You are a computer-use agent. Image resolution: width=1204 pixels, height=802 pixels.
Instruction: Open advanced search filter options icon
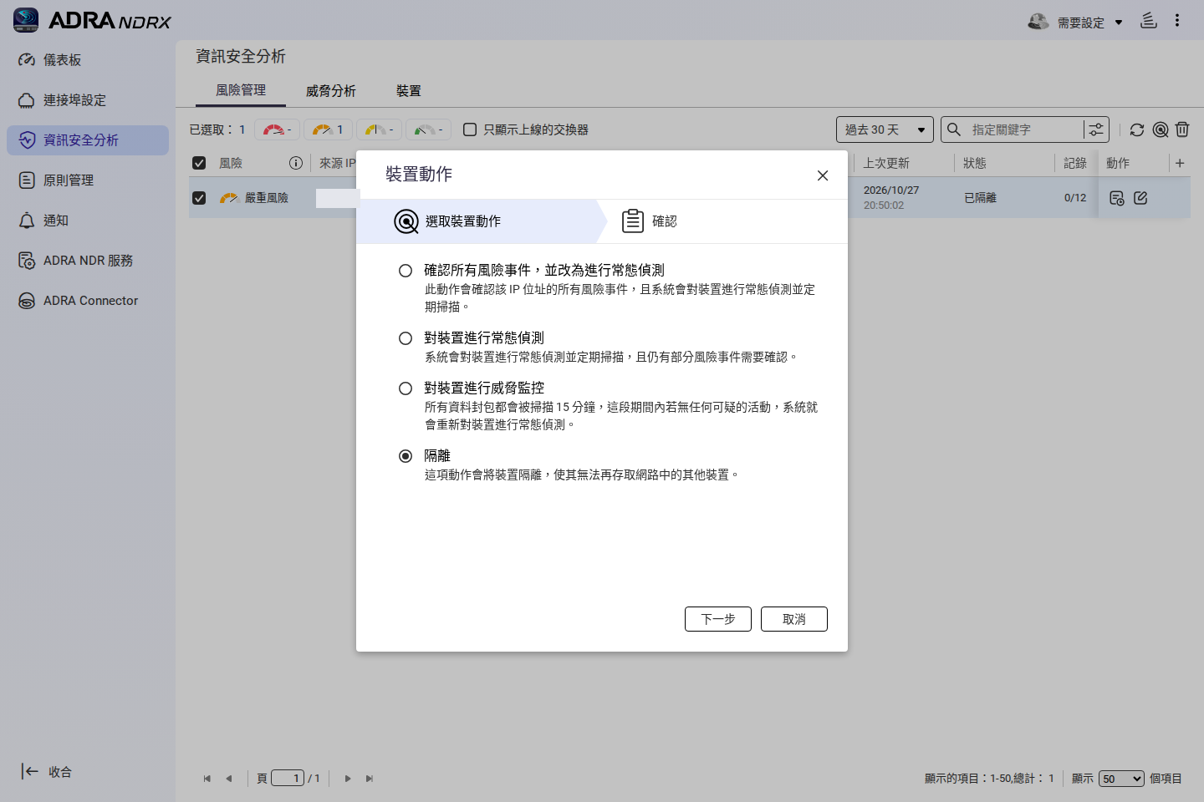pos(1095,129)
